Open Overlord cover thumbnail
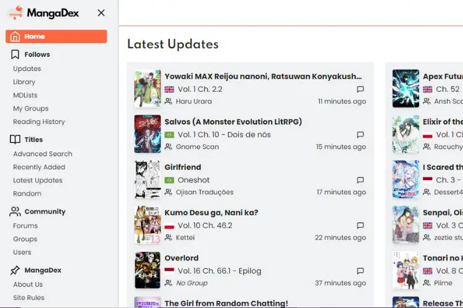This screenshot has width=463, height=308. point(148,270)
